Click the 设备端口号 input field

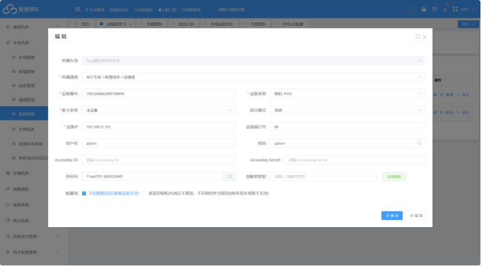point(347,126)
